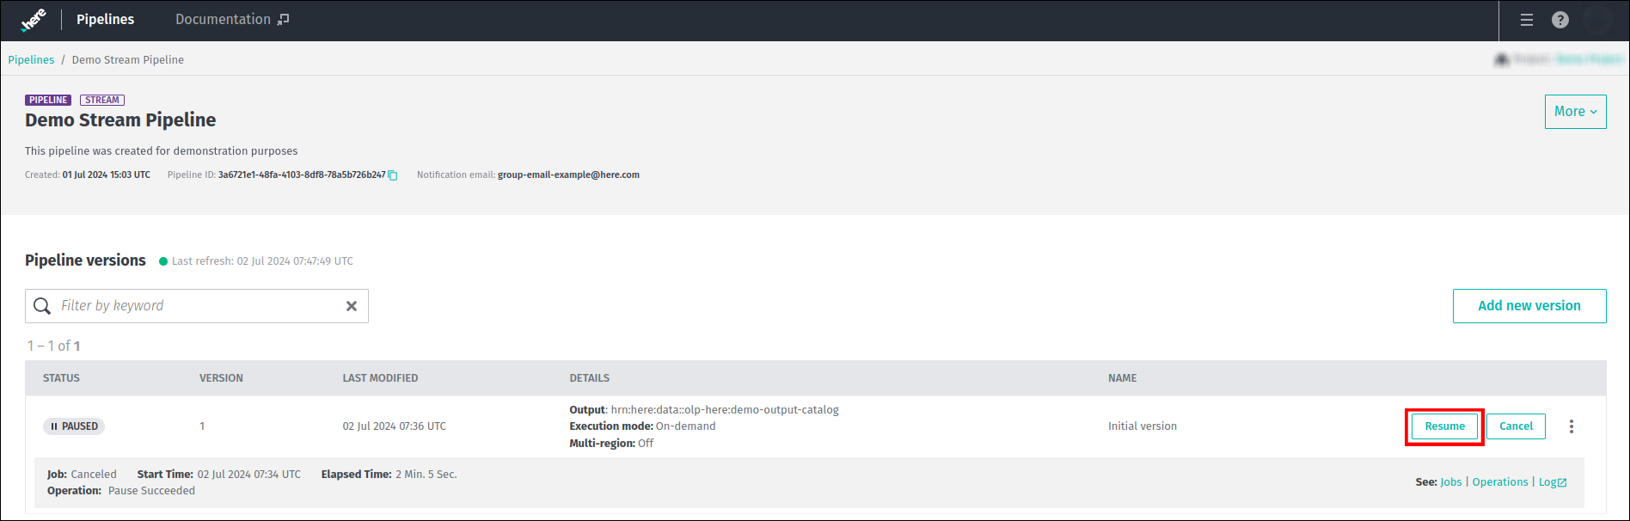Open the Log external link
Screen dimensions: 1630x521
(x=1553, y=482)
